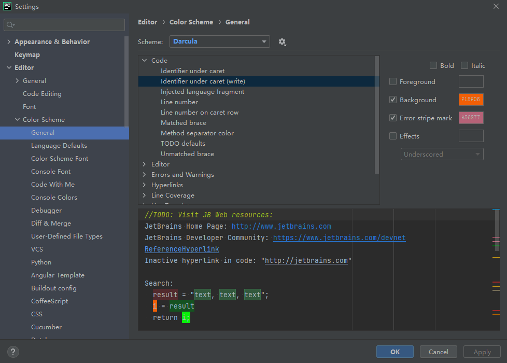
Task: Select General under Color Scheme
Action: (64, 133)
